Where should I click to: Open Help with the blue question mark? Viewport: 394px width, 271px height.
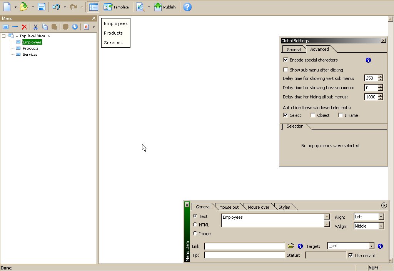click(187, 7)
